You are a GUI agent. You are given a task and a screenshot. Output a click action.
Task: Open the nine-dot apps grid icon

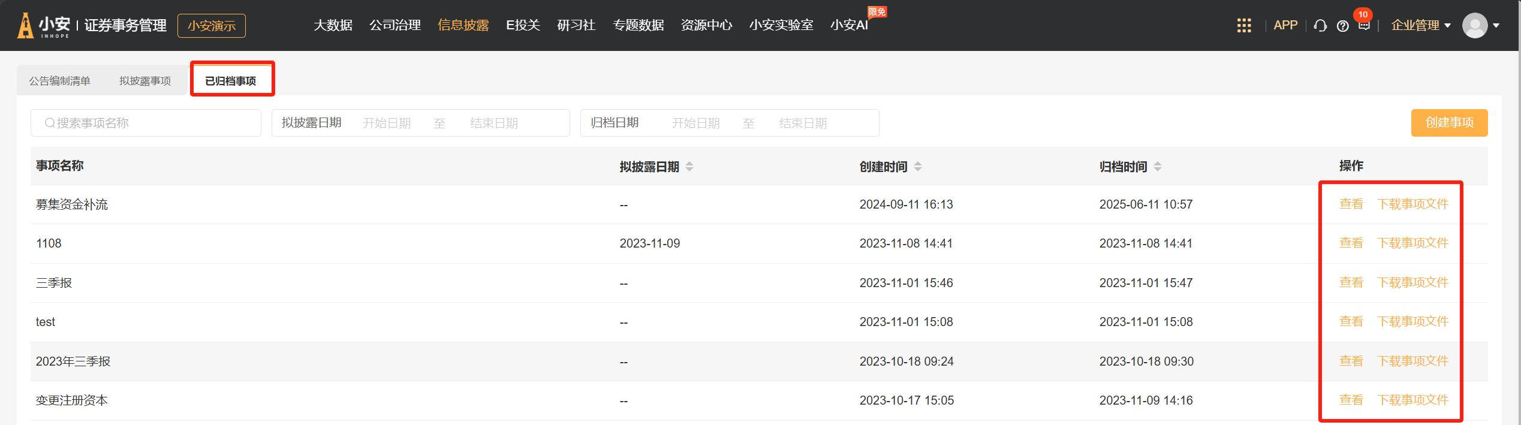click(1243, 25)
